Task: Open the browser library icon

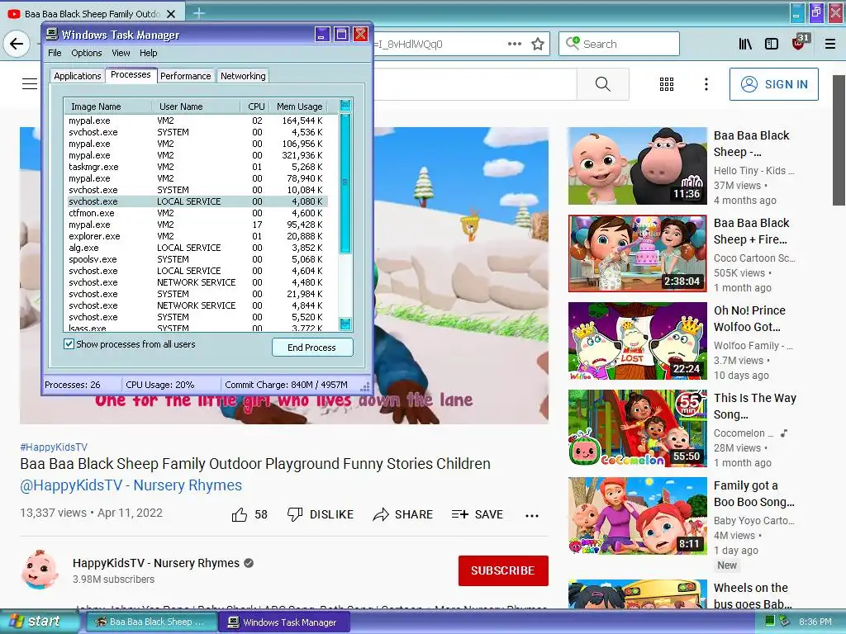Action: pos(746,45)
